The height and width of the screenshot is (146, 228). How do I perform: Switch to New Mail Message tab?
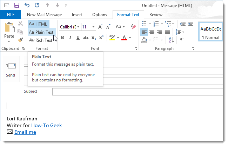[x=44, y=15]
